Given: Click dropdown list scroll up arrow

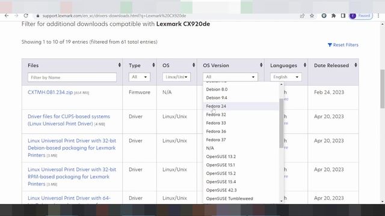Looking at the screenshot, I should 282,84.
